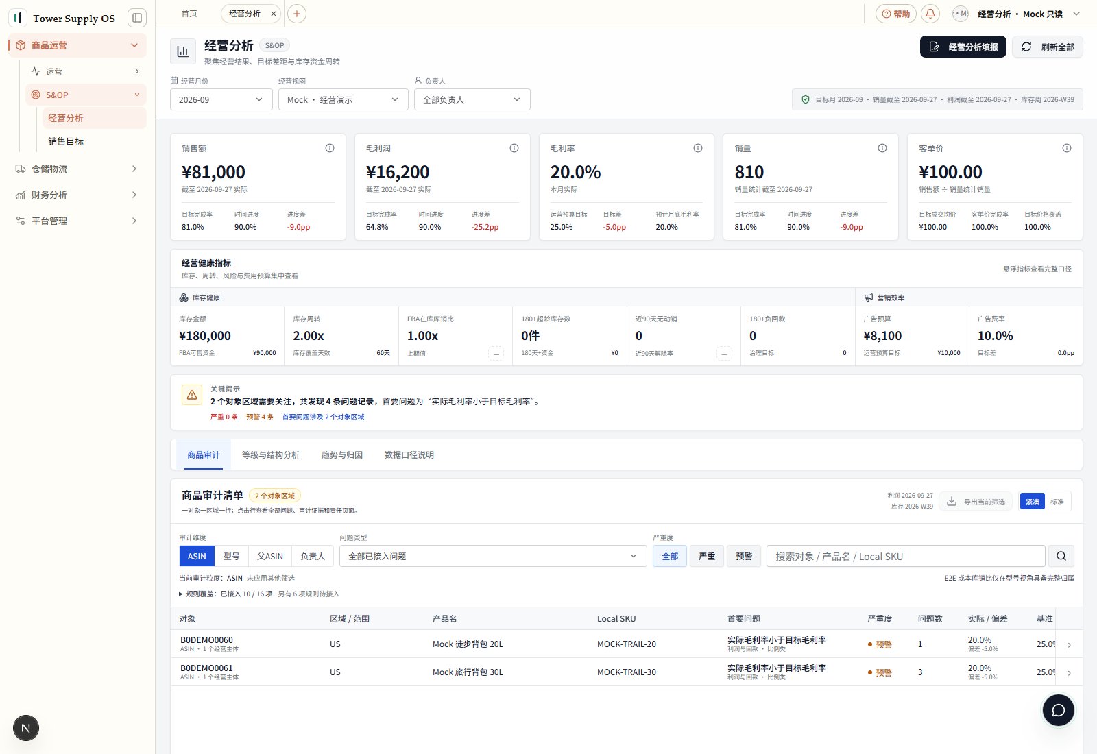Open the chat bubble assistant icon
Viewport: 1097px width, 754px height.
click(x=1058, y=710)
